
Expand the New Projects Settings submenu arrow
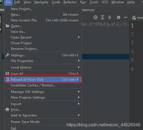pos(79,97)
